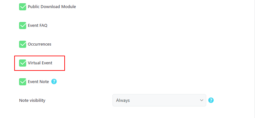Image resolution: width=255 pixels, height=118 pixels.
Task: Click the Note visibility field label
Action: pos(32,101)
